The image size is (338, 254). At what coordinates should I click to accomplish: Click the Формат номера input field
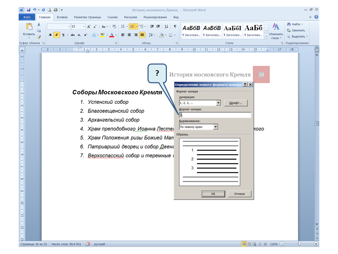coord(215,115)
